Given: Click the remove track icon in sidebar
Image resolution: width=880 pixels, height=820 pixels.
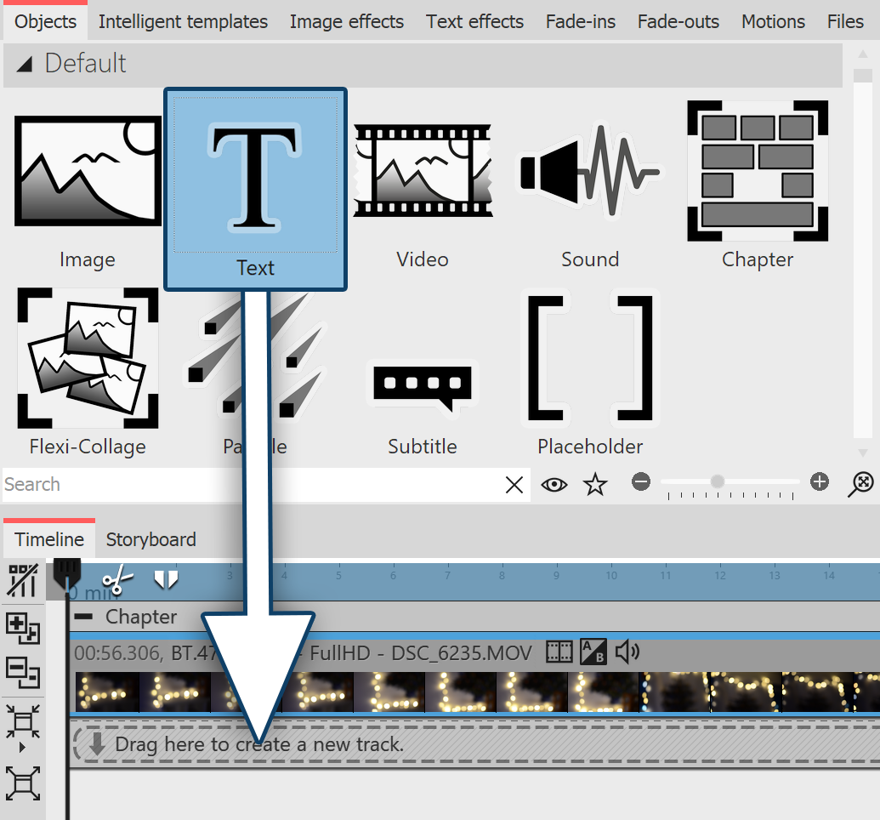Looking at the screenshot, I should click(23, 672).
